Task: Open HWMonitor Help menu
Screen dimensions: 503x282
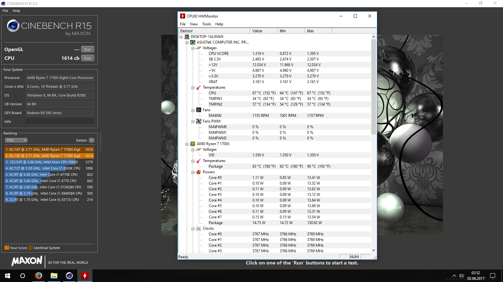Action: coord(219,24)
